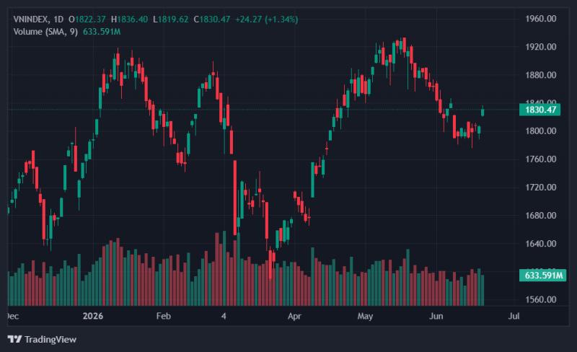The width and height of the screenshot is (577, 352).
Task: Click the Feb marker on time axis
Action: click(x=164, y=316)
